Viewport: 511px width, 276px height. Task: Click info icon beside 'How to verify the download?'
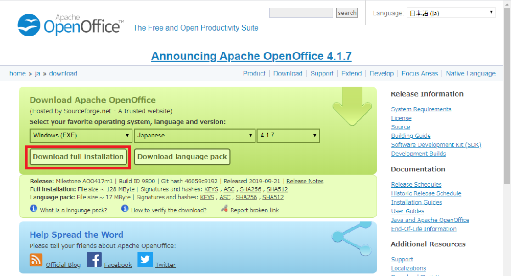(125, 208)
